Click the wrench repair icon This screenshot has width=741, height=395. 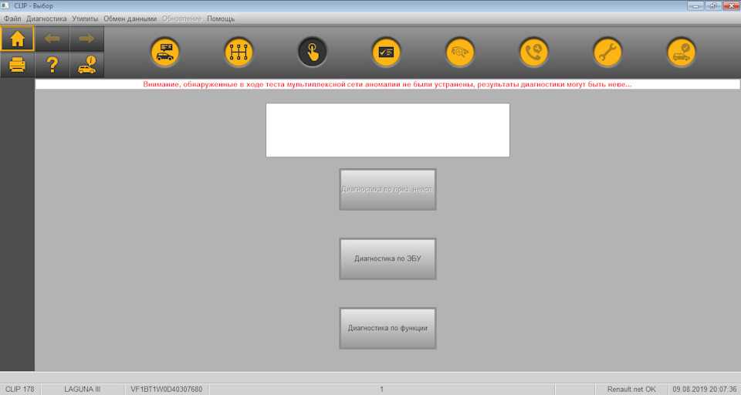(607, 52)
